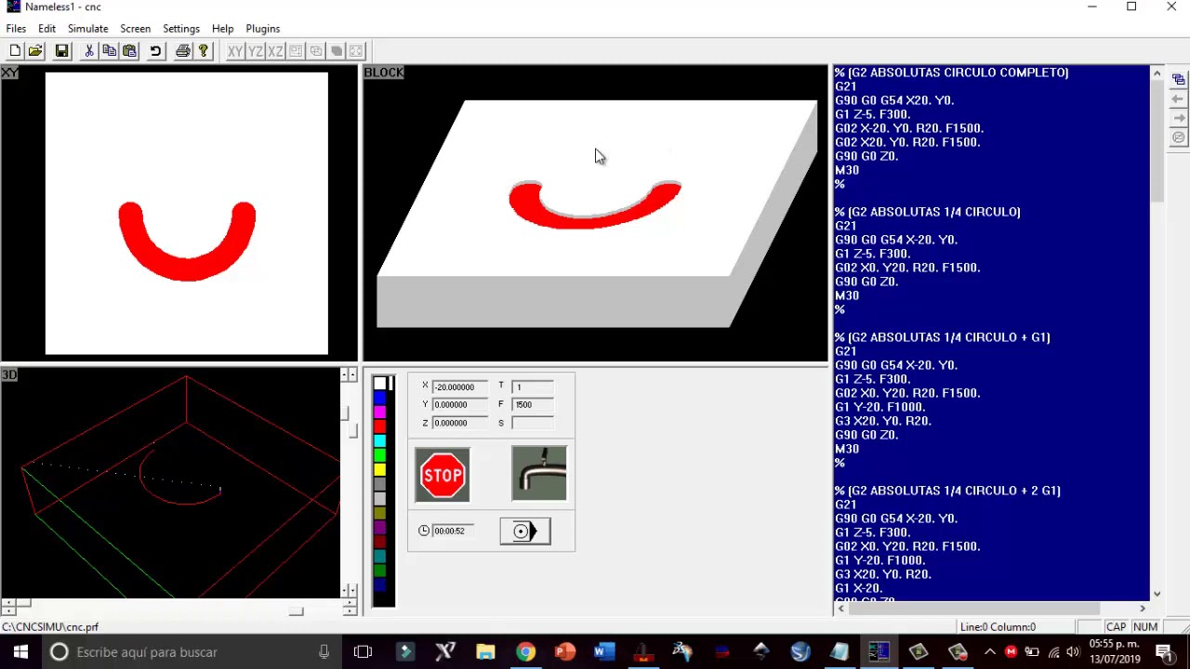Cut selection using the scissors icon
The width and height of the screenshot is (1190, 669).
88,51
